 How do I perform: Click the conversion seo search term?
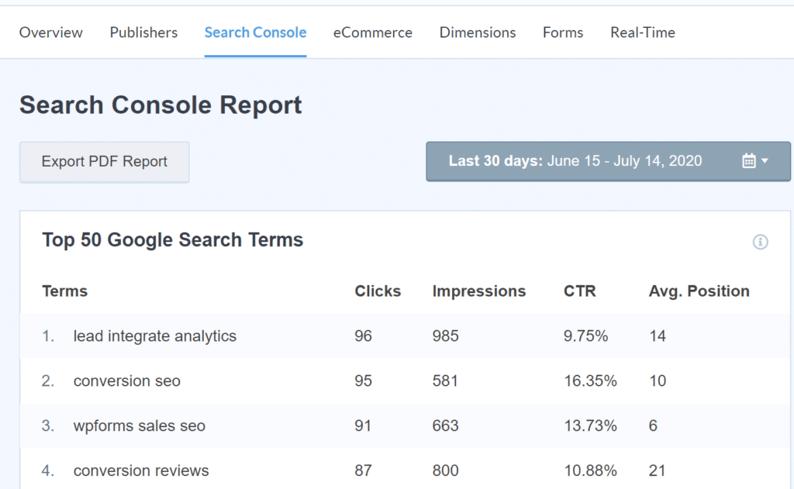(126, 381)
